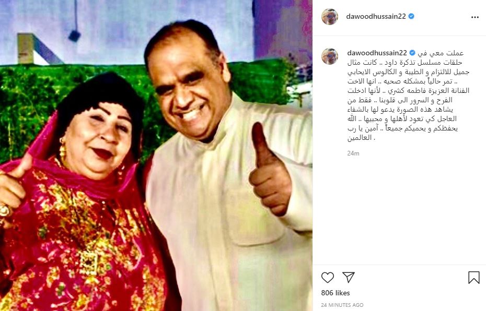Click the 24m timestamp under caption
Viewport: 486px width, 311px height.
point(353,153)
